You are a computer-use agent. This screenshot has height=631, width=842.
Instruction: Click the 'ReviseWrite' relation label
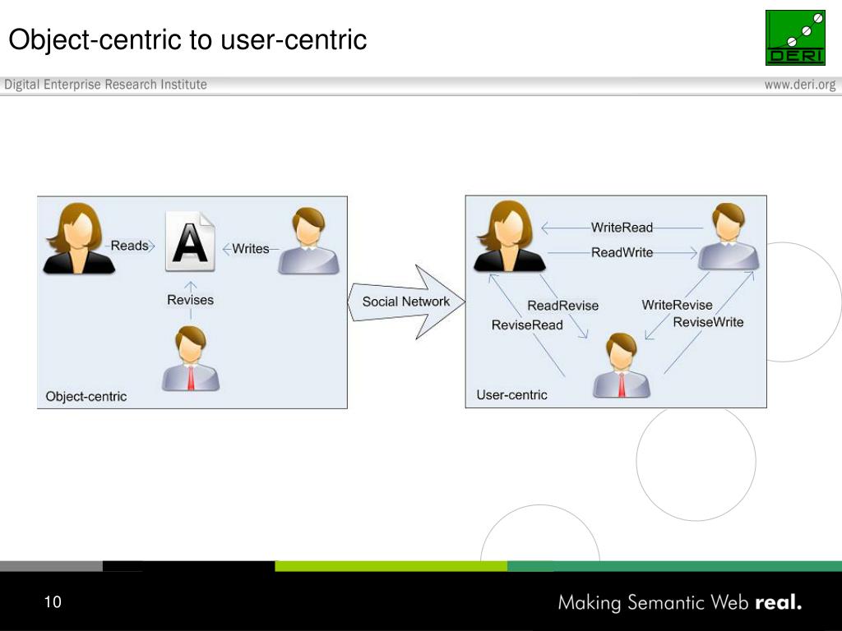[x=708, y=322]
